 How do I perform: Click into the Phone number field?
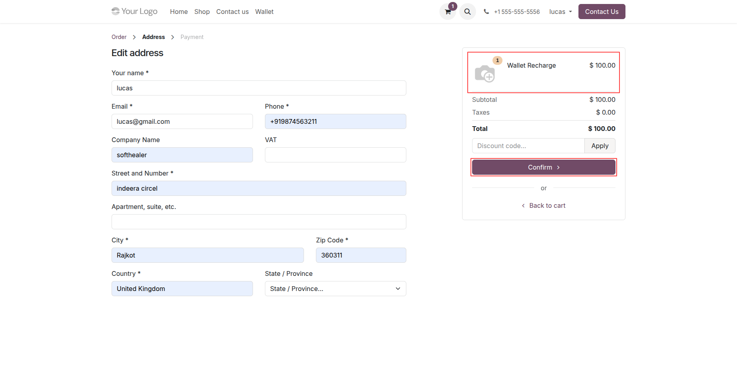pyautogui.click(x=335, y=121)
